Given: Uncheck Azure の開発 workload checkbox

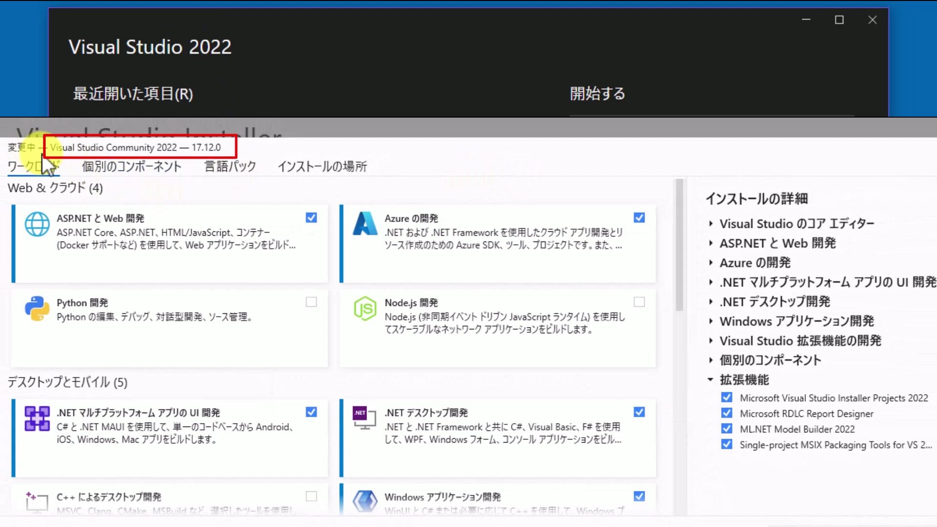Looking at the screenshot, I should [x=639, y=218].
